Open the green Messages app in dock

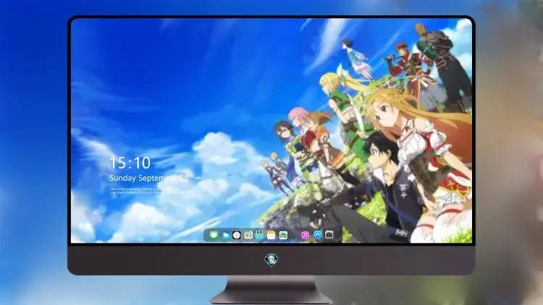pyautogui.click(x=214, y=235)
